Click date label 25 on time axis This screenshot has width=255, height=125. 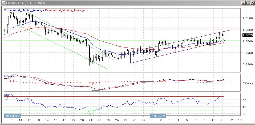(108, 120)
